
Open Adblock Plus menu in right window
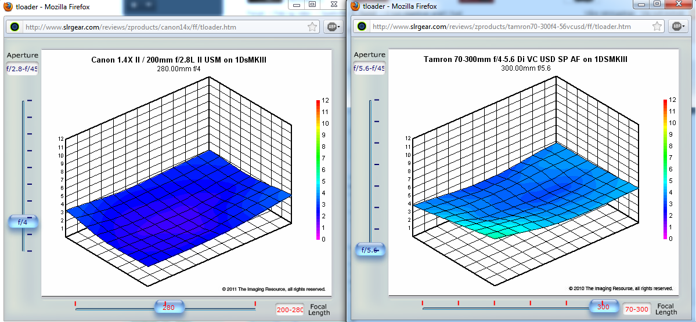(678, 27)
